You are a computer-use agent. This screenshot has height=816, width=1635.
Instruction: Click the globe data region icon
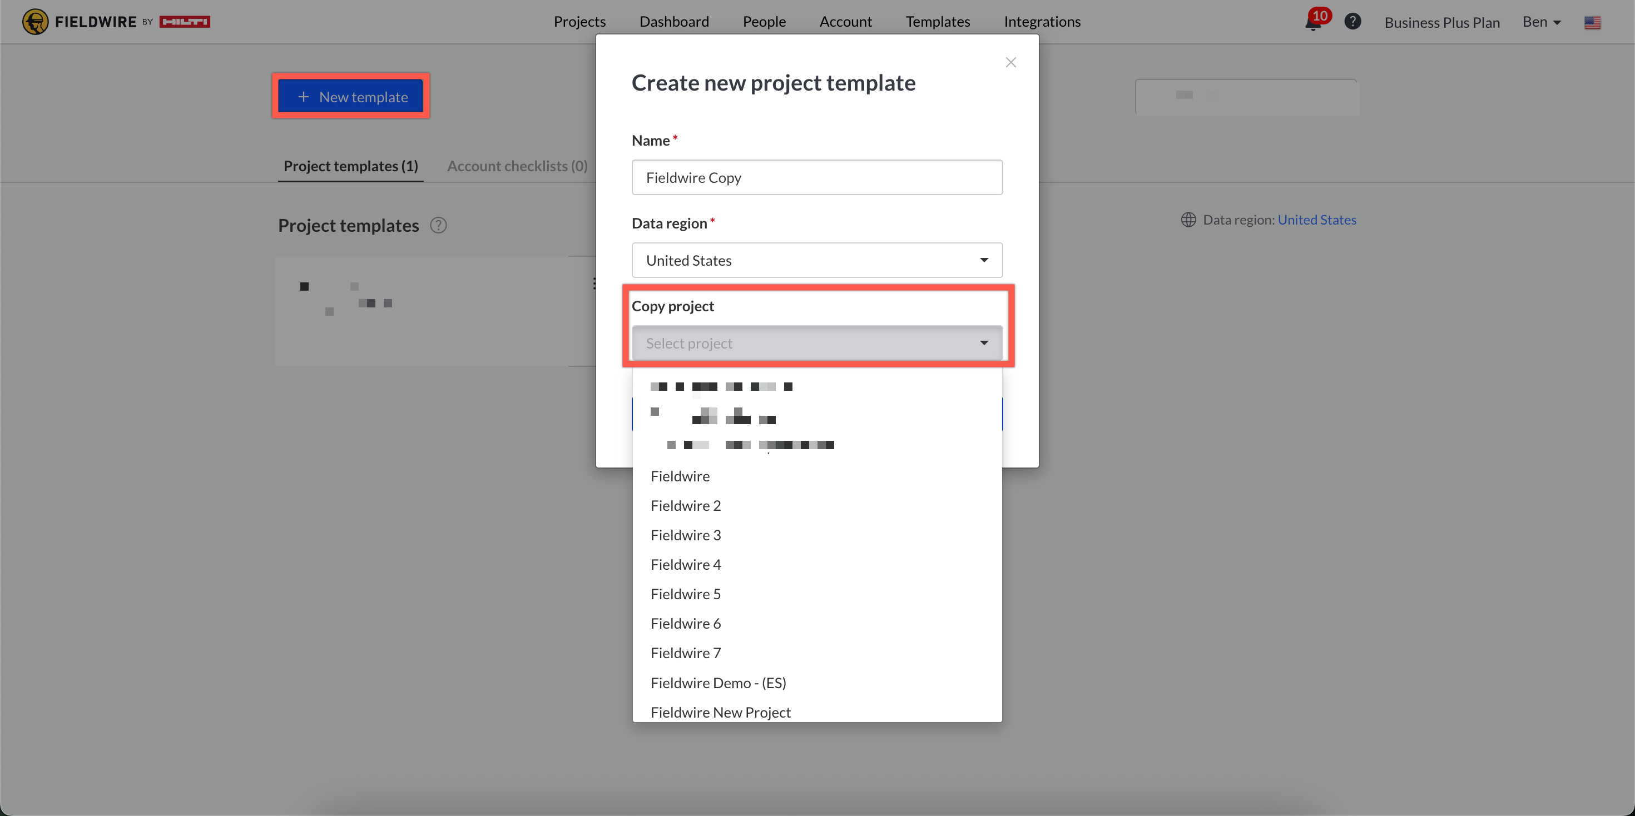pos(1188,220)
